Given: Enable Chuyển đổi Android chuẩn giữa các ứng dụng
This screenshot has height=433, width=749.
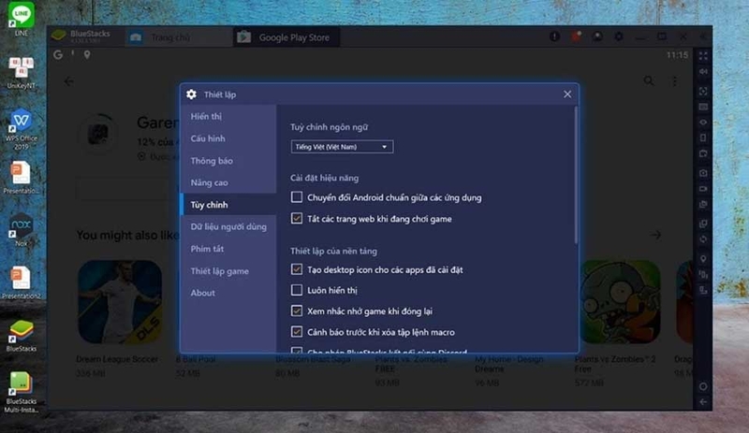Looking at the screenshot, I should coord(297,197).
